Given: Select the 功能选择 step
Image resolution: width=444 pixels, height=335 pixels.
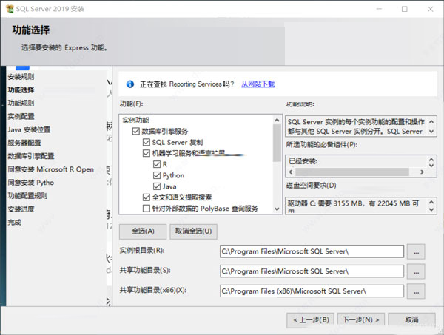Looking at the screenshot, I should pyautogui.click(x=21, y=90).
